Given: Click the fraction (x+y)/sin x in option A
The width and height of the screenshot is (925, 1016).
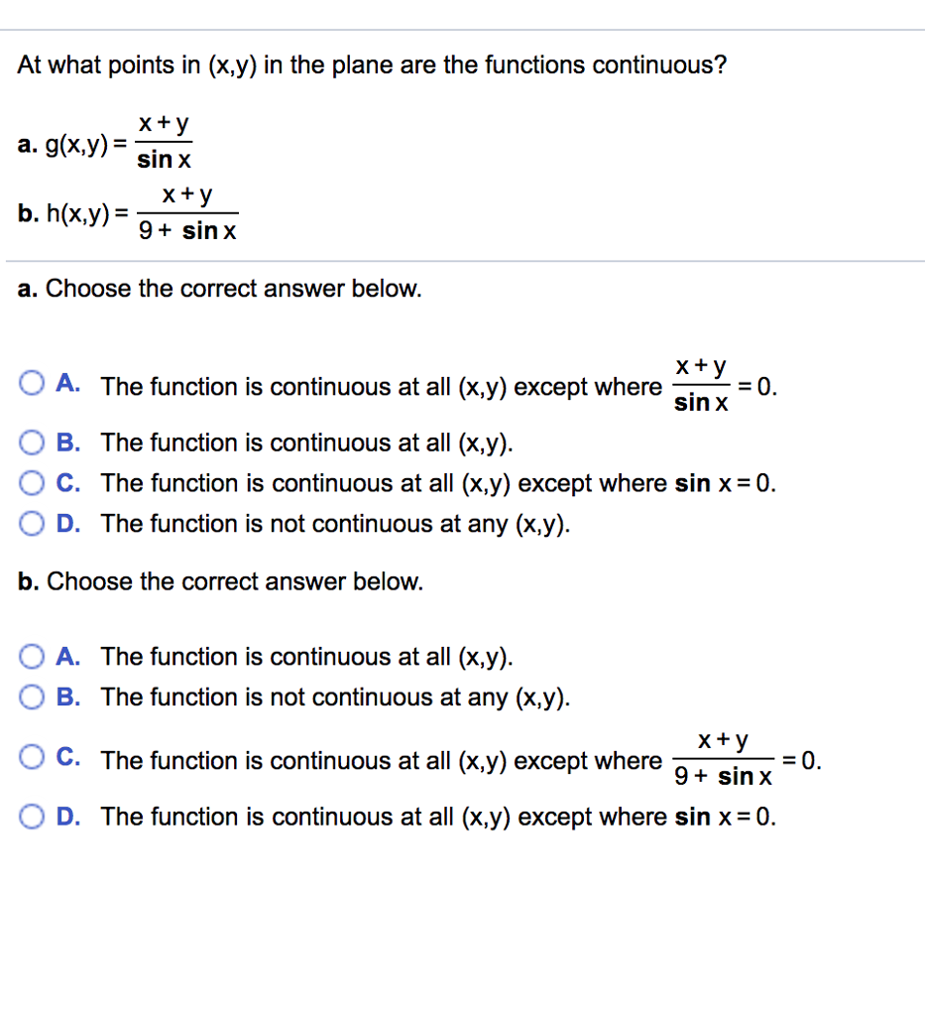Looking at the screenshot, I should [x=700, y=384].
